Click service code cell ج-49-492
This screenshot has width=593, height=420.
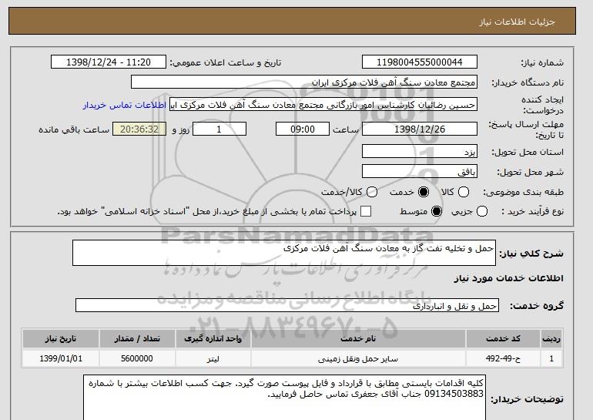[x=503, y=358]
